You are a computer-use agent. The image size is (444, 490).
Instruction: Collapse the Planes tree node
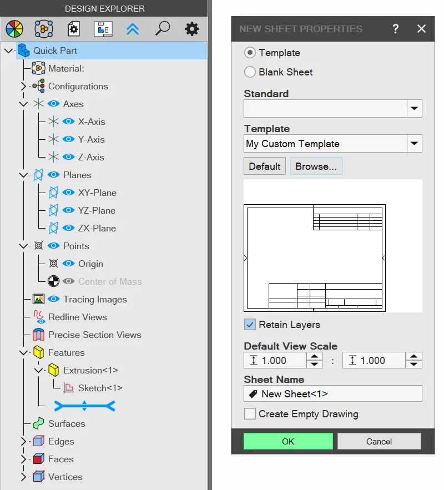pyautogui.click(x=23, y=175)
